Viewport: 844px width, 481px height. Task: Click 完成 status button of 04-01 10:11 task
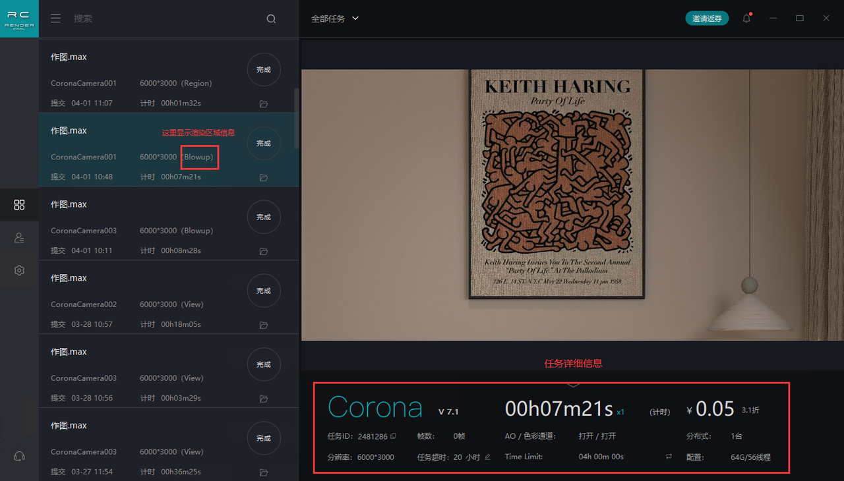point(264,217)
